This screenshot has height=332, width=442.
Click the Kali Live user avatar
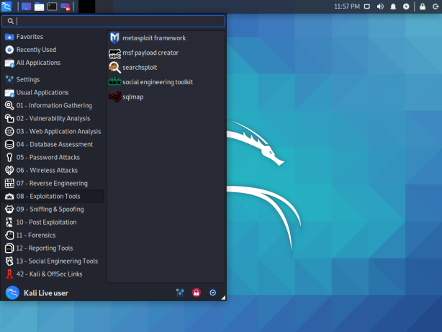pyautogui.click(x=12, y=293)
